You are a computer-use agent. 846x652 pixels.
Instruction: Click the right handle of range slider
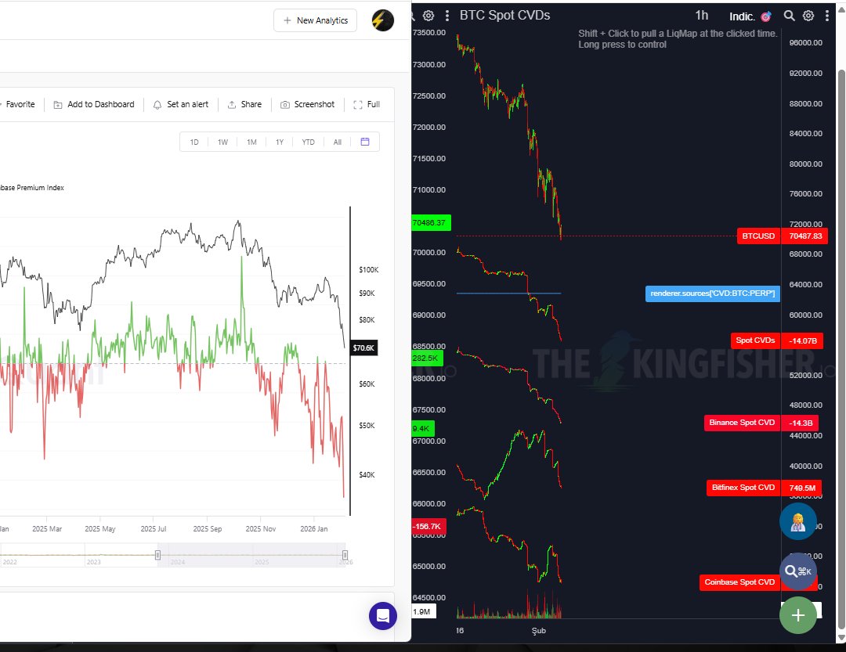click(345, 555)
